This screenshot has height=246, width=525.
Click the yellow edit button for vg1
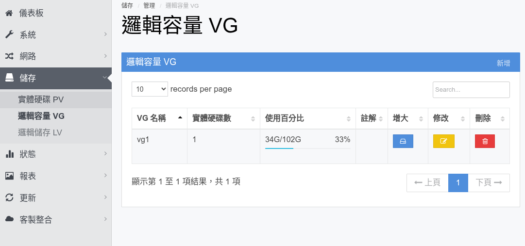tap(443, 141)
